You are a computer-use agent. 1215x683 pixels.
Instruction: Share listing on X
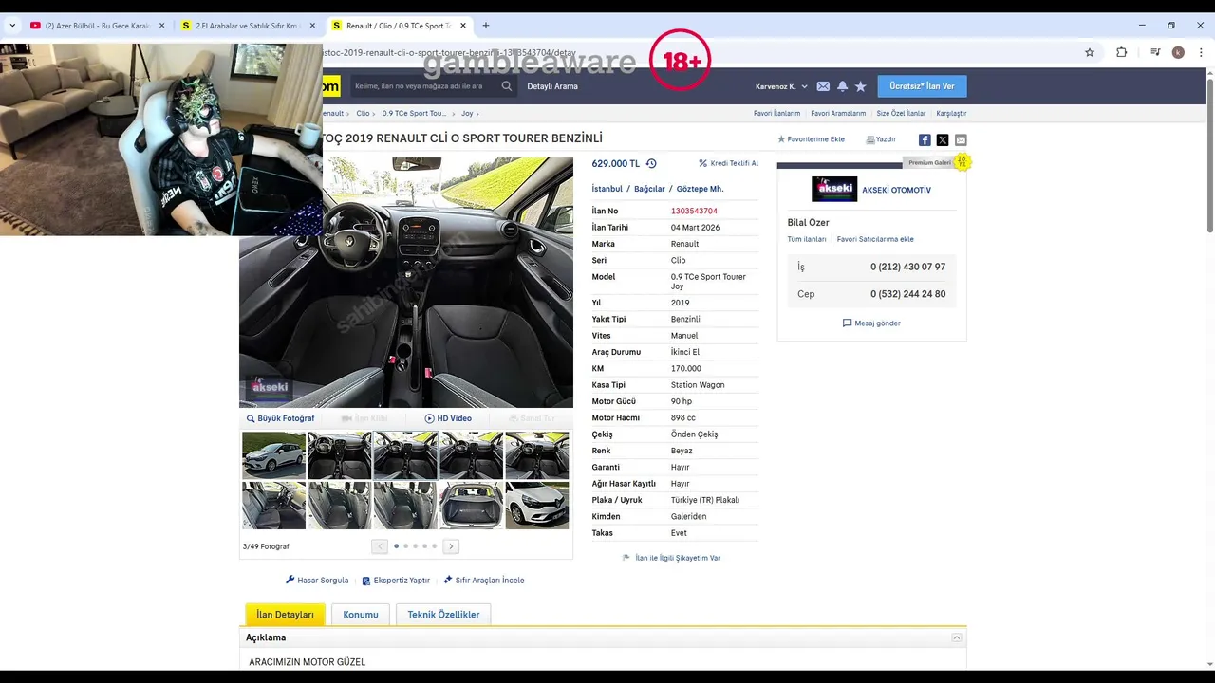point(943,139)
